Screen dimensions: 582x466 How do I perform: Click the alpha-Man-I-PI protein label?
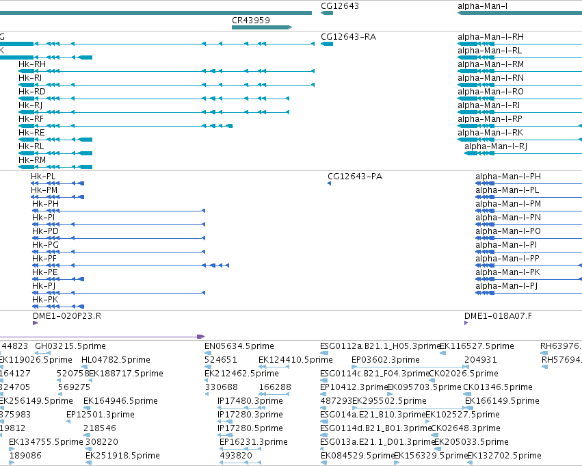[506, 246]
